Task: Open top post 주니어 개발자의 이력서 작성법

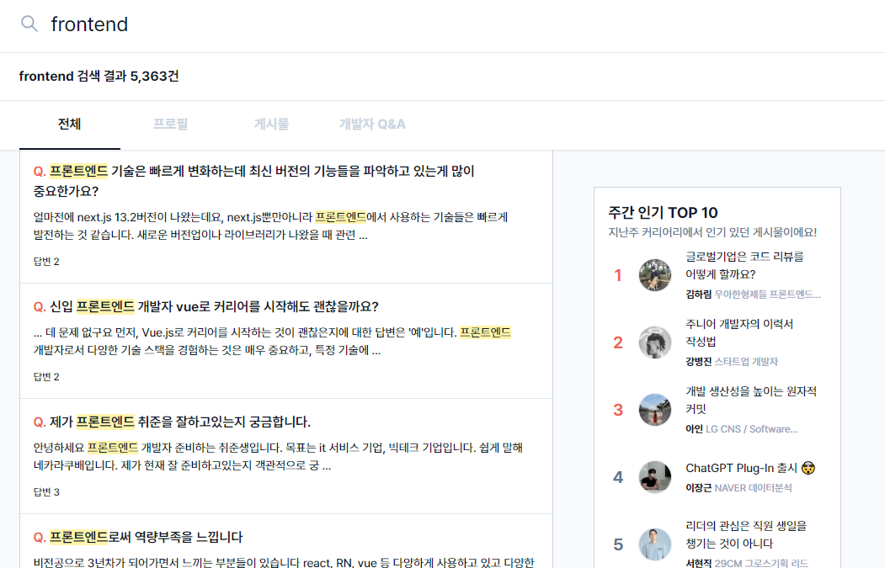Action: point(739,332)
